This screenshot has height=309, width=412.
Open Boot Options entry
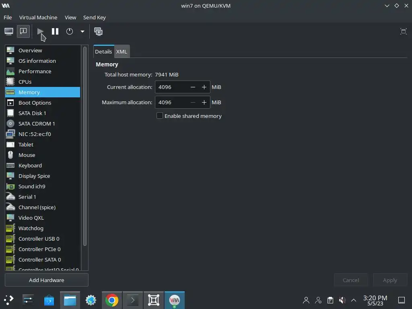click(43, 103)
